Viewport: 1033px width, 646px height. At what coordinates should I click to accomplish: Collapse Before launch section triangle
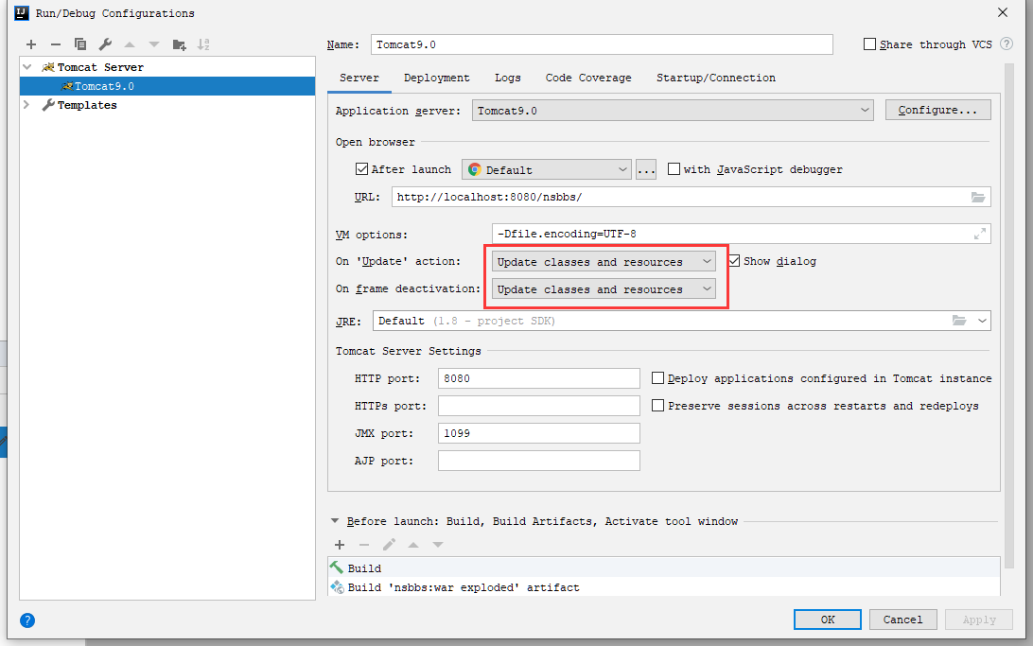point(335,521)
